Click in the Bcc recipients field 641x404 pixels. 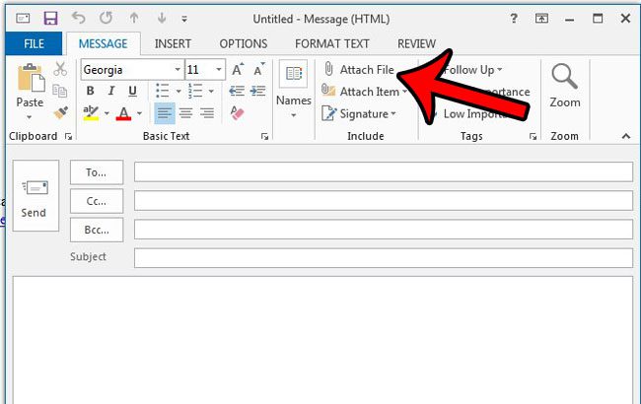(384, 230)
